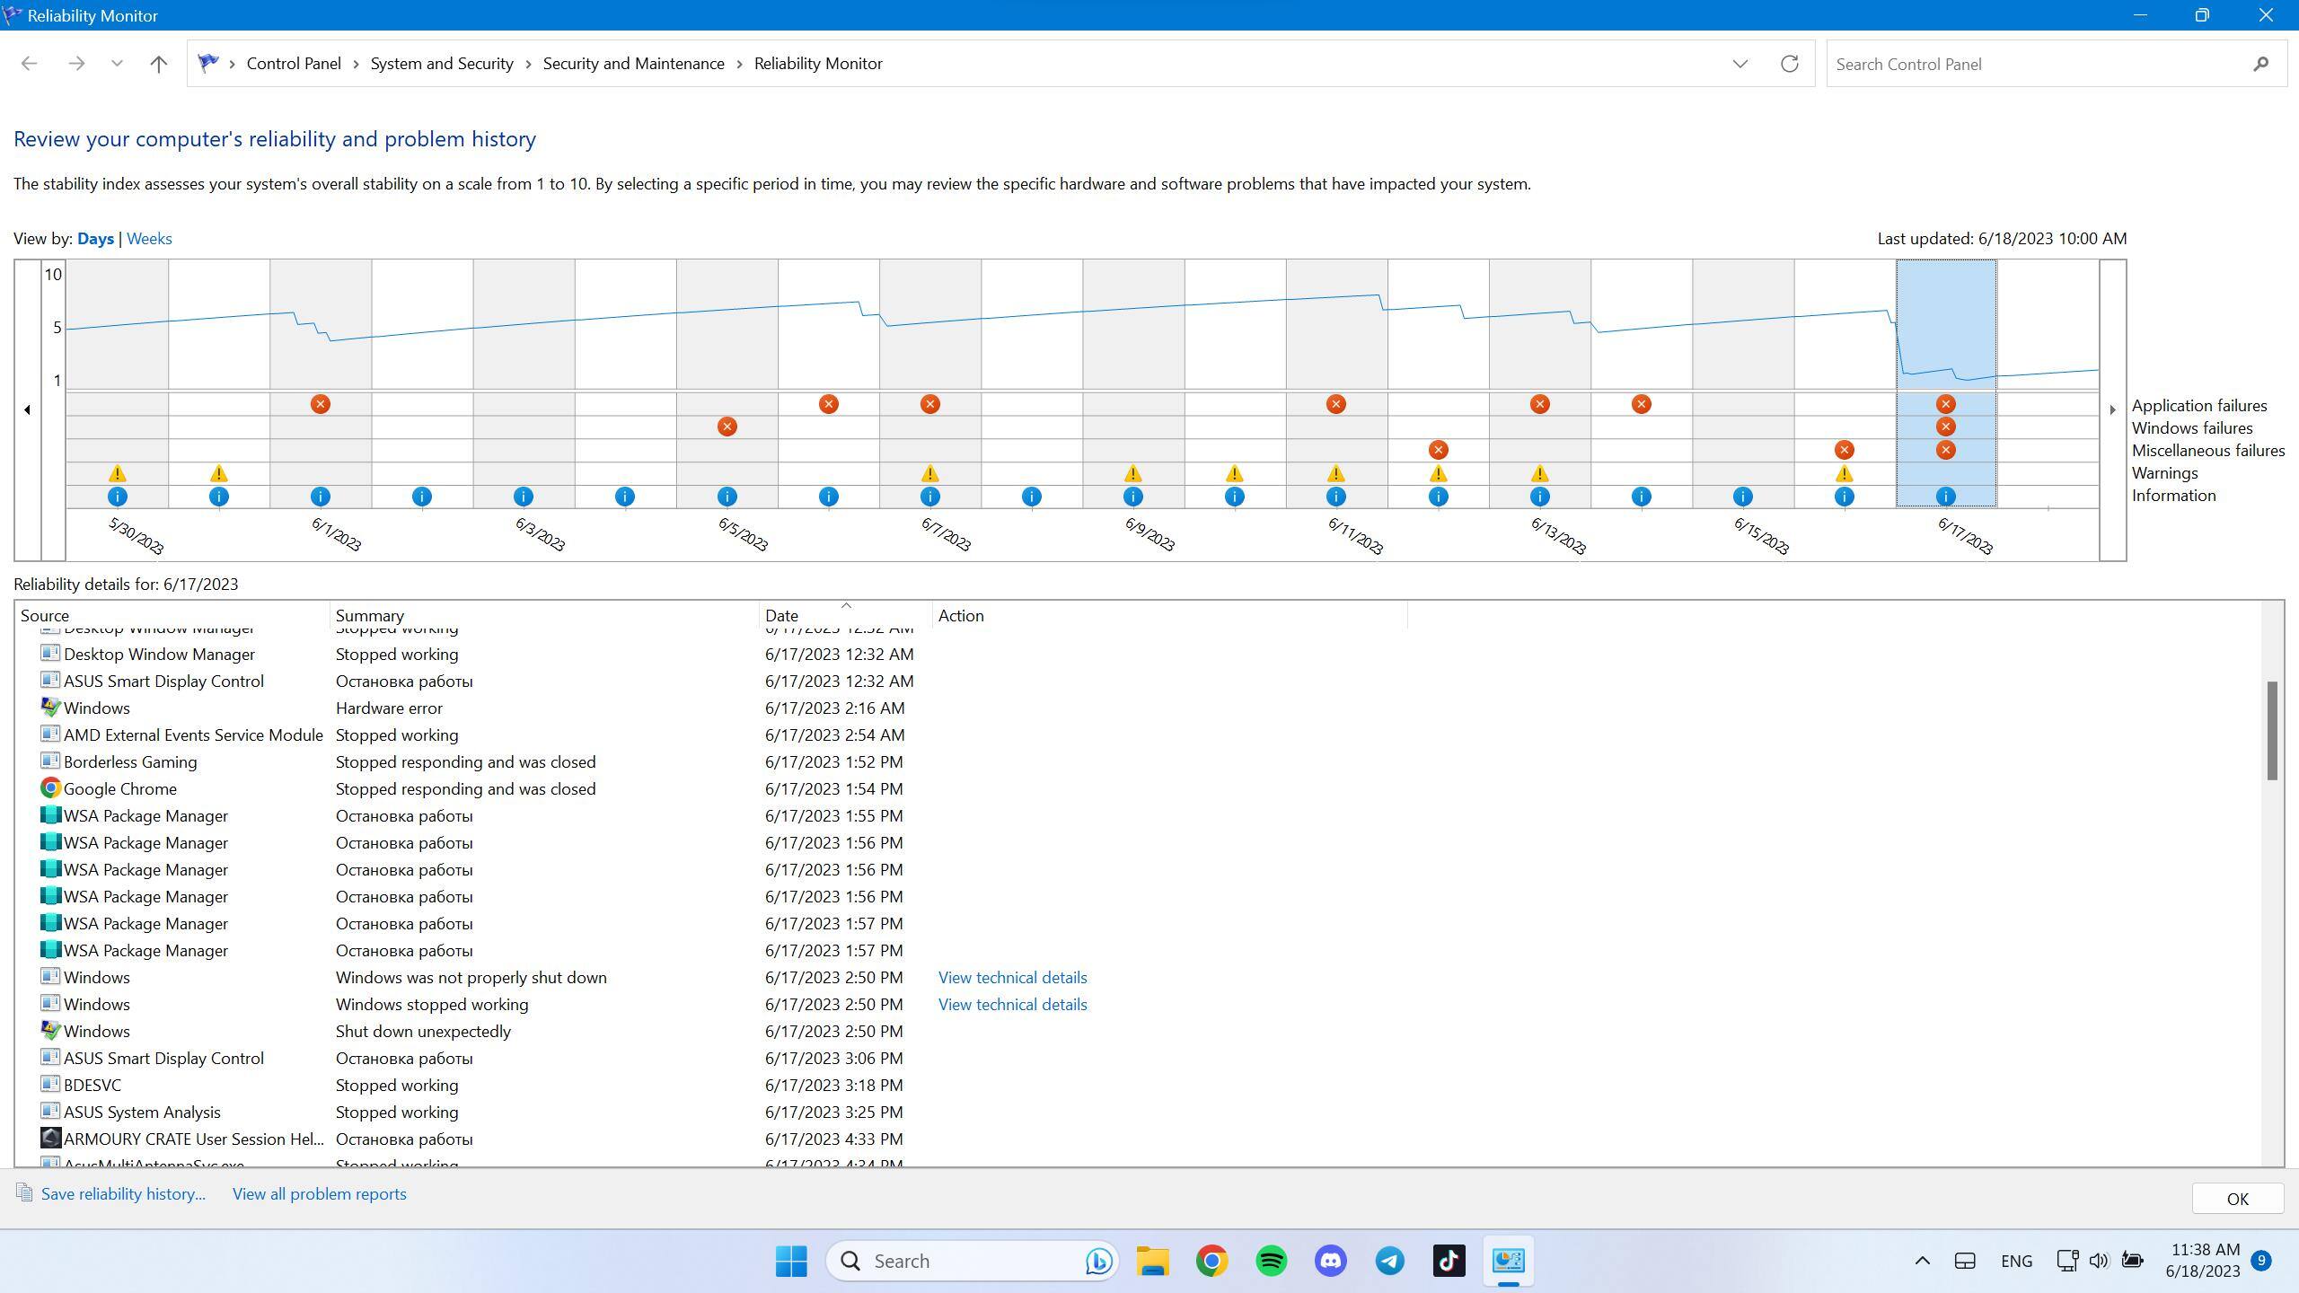Viewport: 2299px width, 1293px height.
Task: Expand the recent locations dropdown arrow
Action: (117, 64)
